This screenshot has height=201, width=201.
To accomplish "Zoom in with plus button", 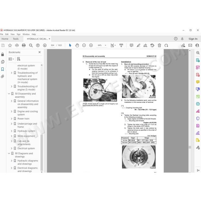I will coord(91,45).
